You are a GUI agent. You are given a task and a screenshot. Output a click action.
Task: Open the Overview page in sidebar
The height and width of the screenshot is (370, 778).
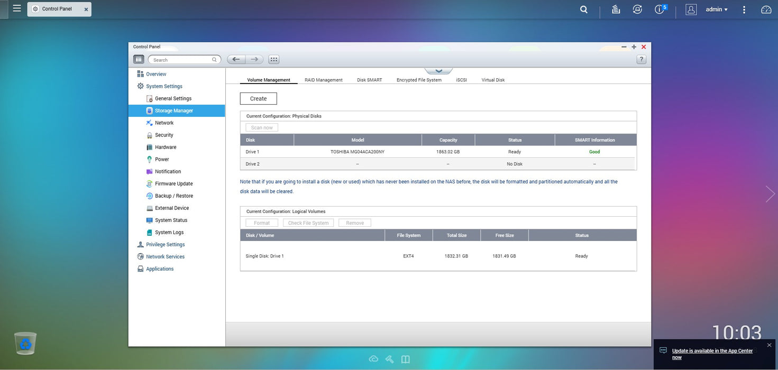(156, 74)
